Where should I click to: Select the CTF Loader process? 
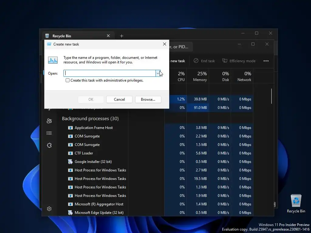click(84, 153)
